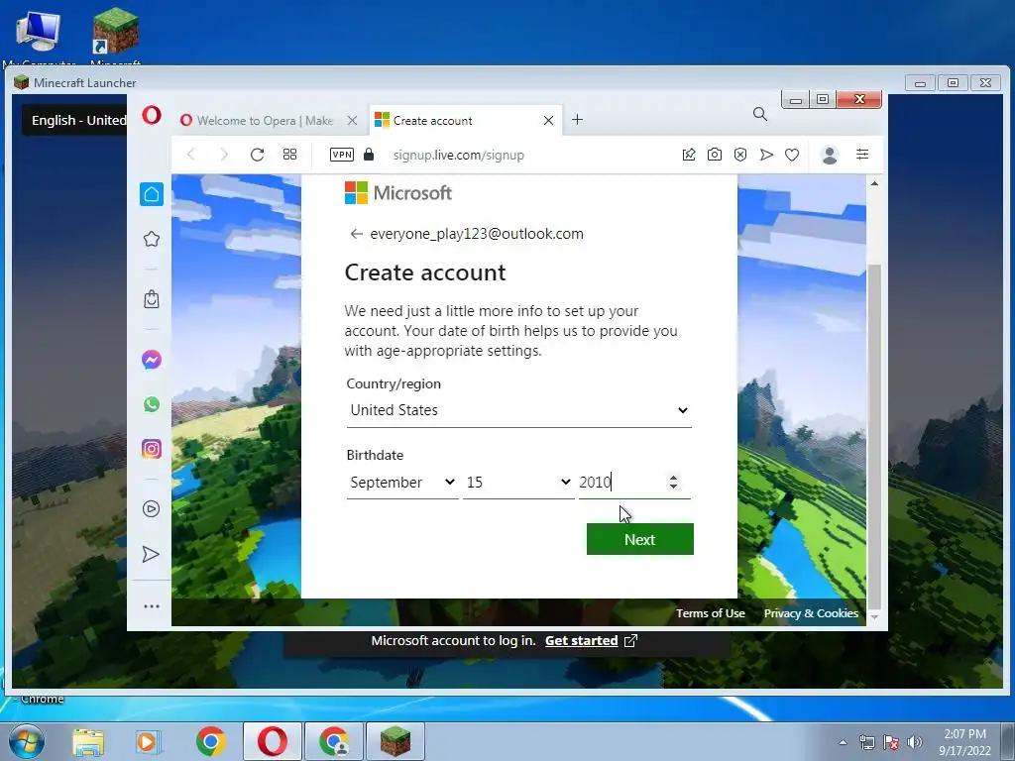The image size is (1015, 761).
Task: Expand Country/region United States dropdown
Action: click(519, 410)
